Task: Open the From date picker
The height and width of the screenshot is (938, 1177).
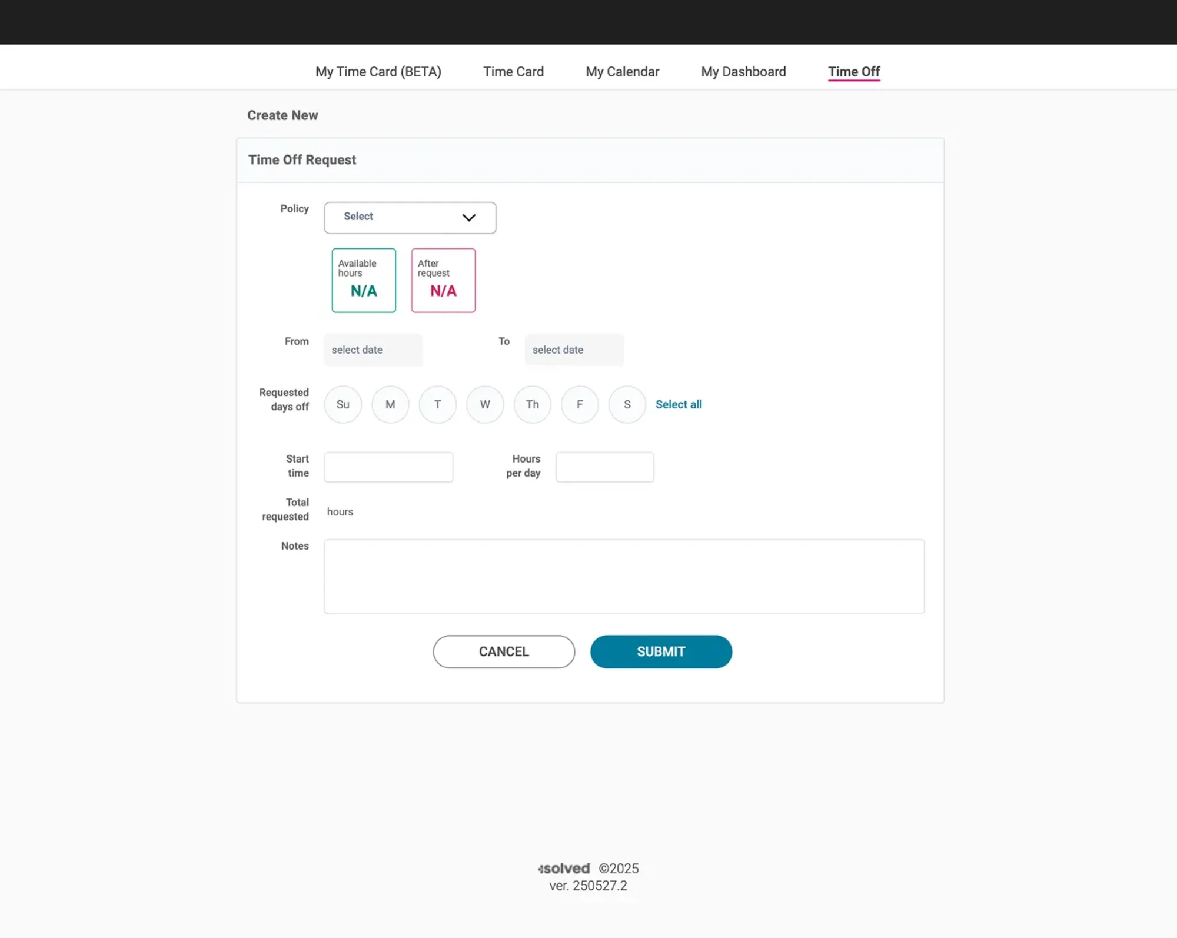Action: pyautogui.click(x=373, y=350)
